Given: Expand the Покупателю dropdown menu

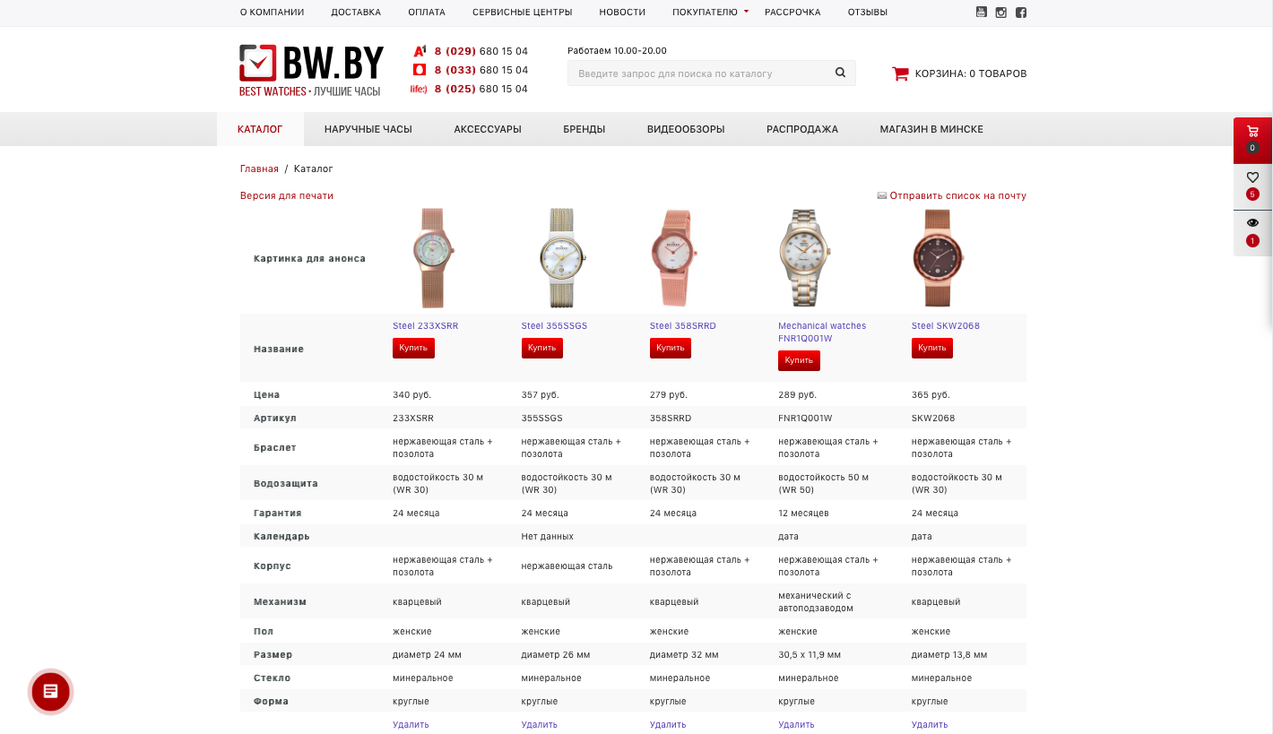Looking at the screenshot, I should click(x=710, y=12).
